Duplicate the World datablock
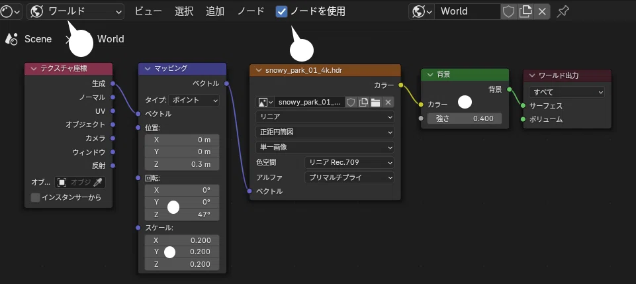 point(525,12)
